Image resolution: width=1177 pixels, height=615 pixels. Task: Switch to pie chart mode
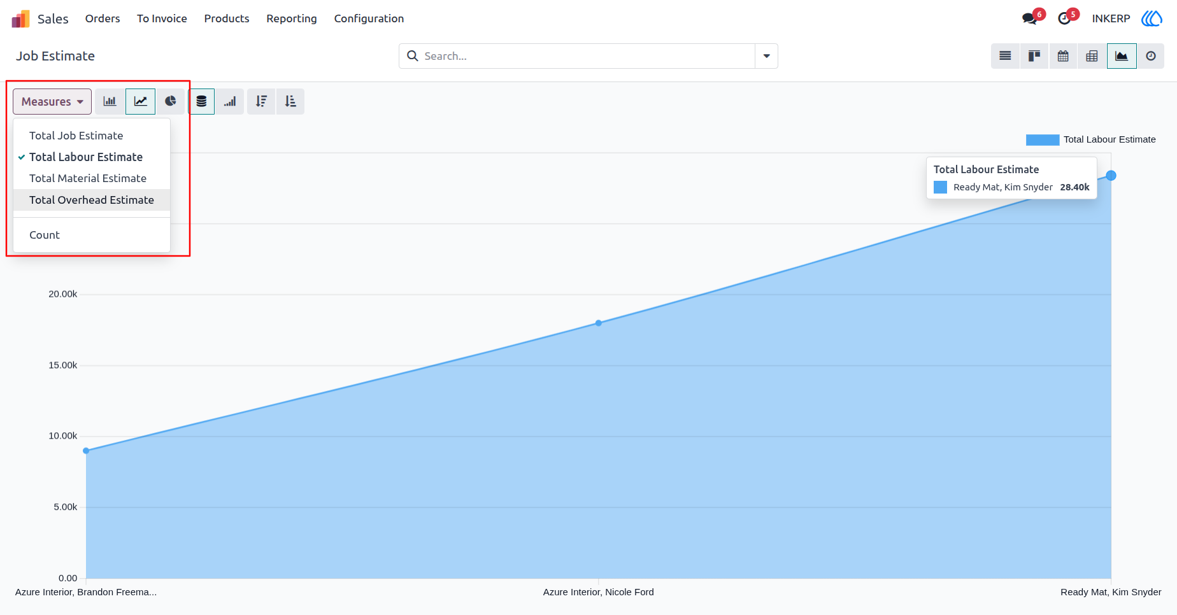(x=170, y=101)
